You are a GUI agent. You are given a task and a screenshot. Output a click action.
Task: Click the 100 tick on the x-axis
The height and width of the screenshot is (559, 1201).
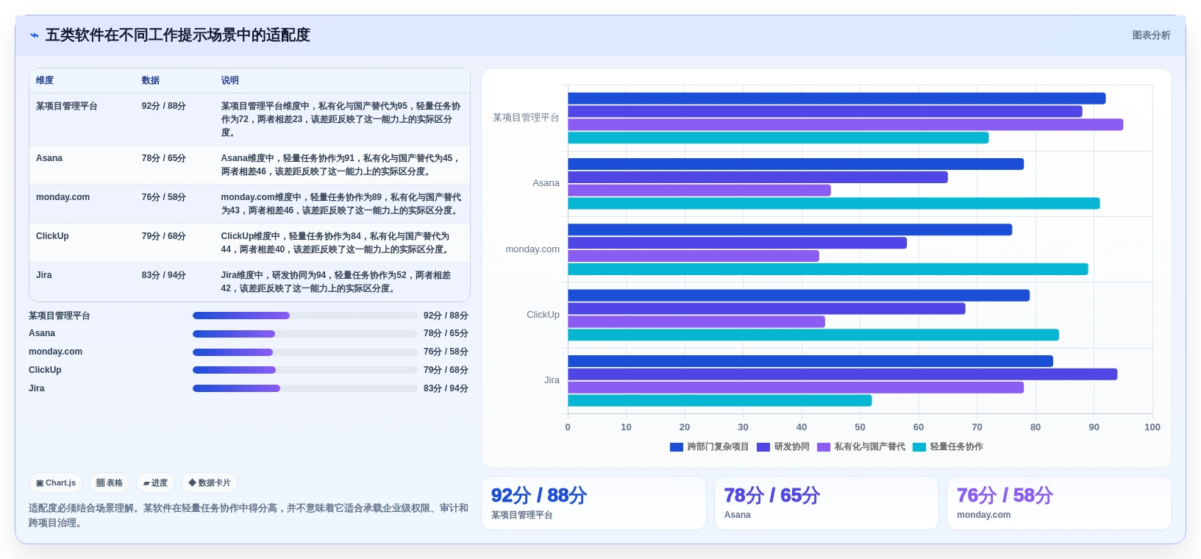point(1152,427)
